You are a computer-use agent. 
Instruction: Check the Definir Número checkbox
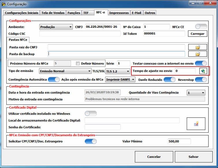pos(78,63)
